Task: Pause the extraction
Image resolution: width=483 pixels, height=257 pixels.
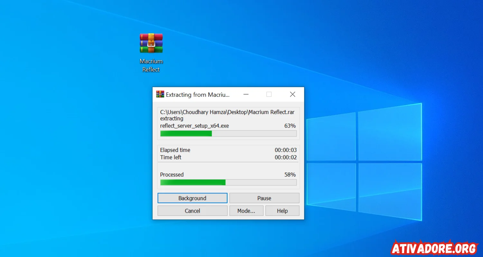Action: tap(264, 198)
